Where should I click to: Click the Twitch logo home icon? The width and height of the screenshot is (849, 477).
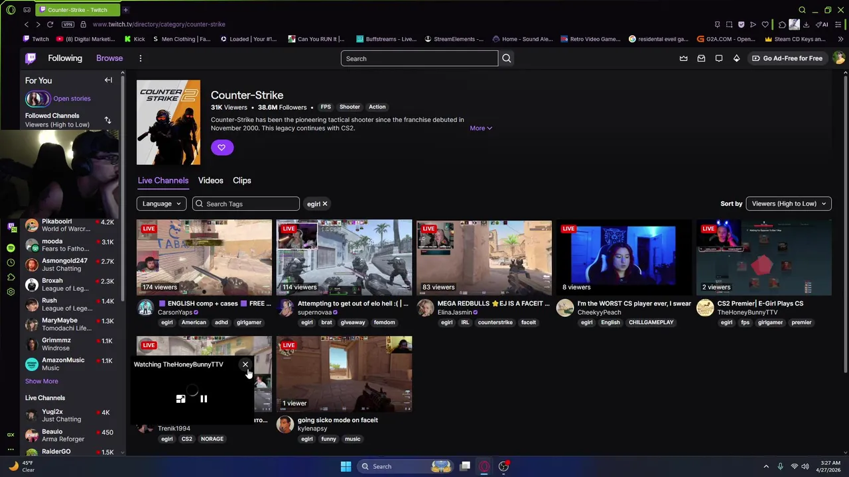[x=31, y=58]
